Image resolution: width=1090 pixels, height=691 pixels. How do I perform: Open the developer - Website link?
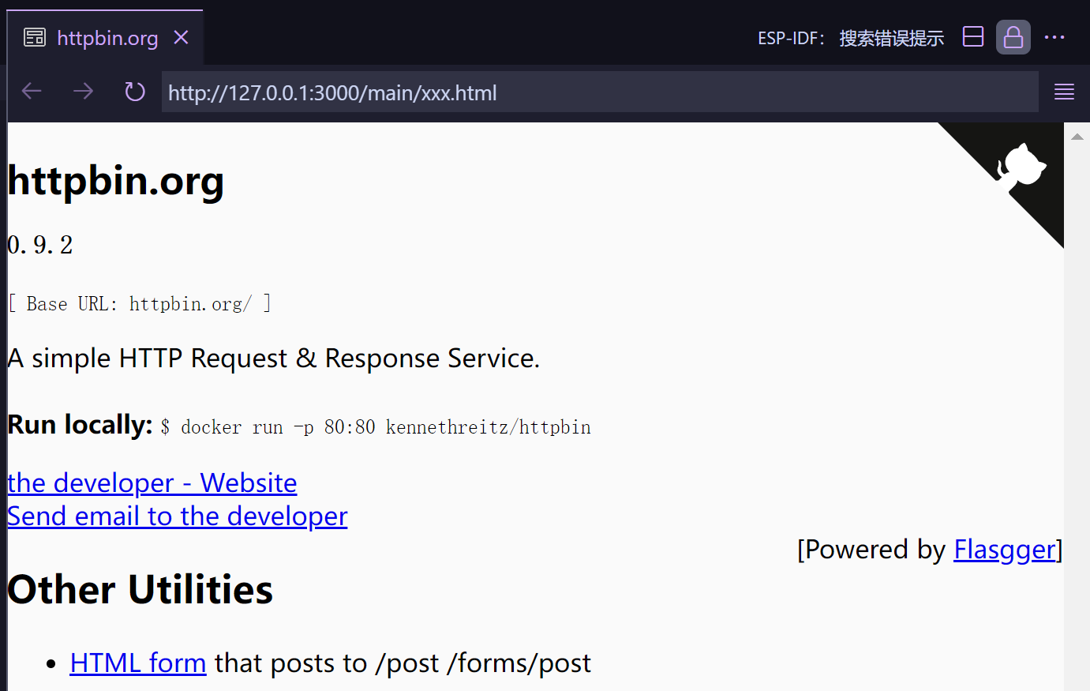pos(152,483)
